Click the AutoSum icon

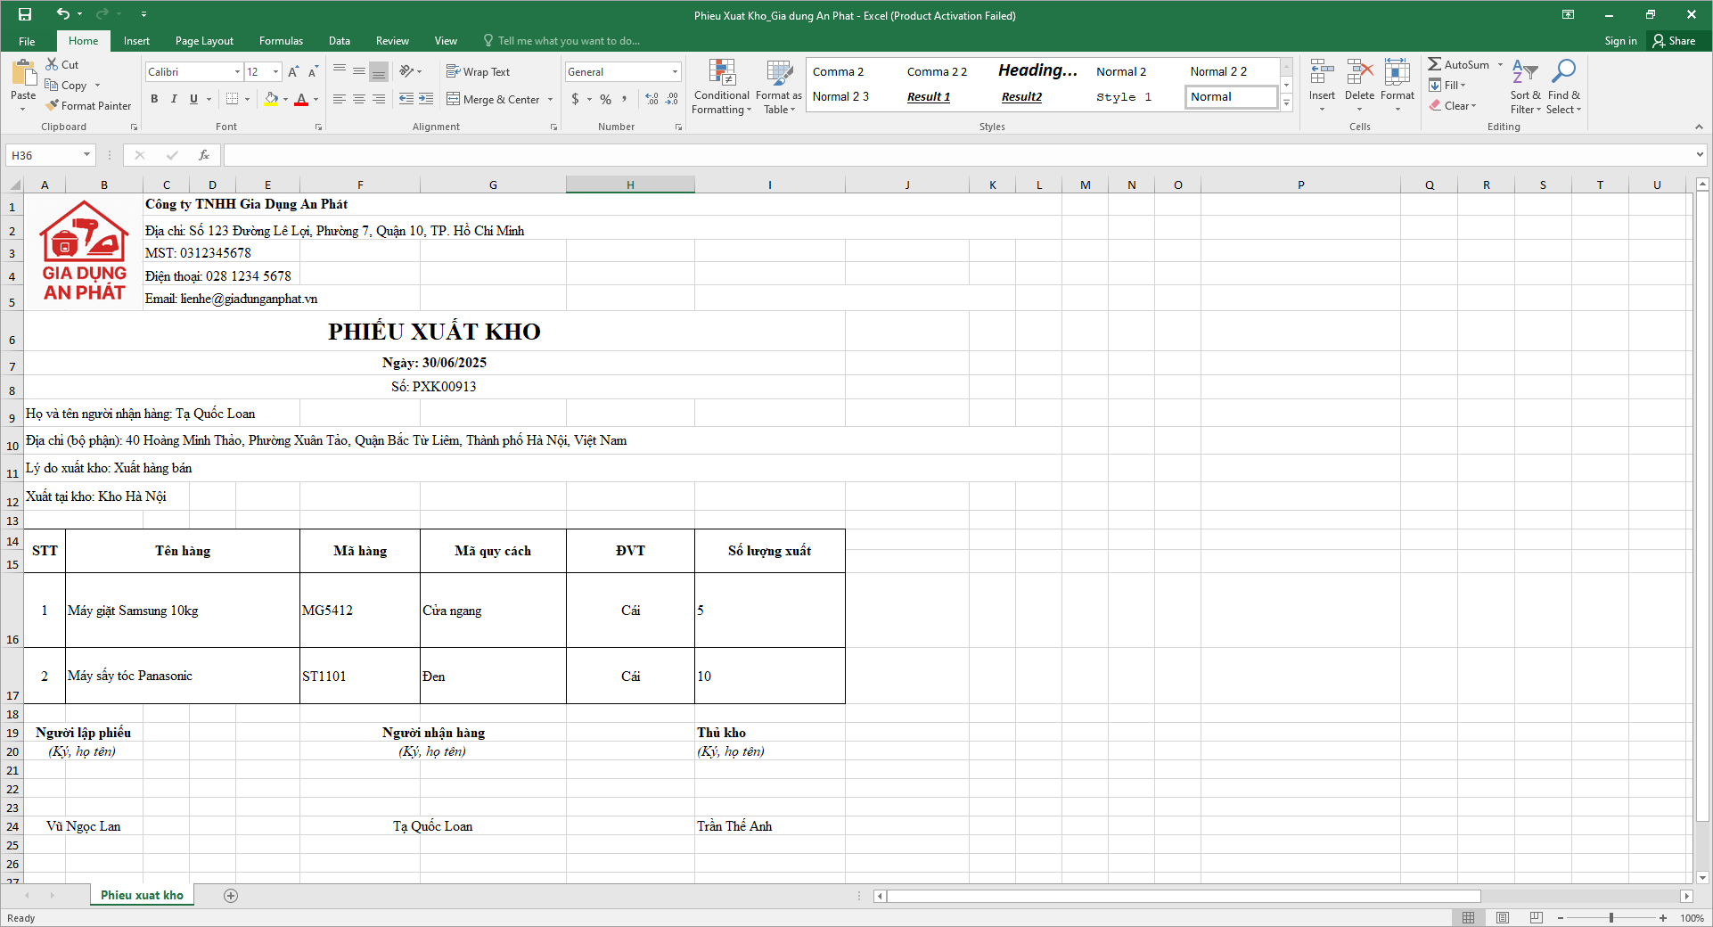1435,64
